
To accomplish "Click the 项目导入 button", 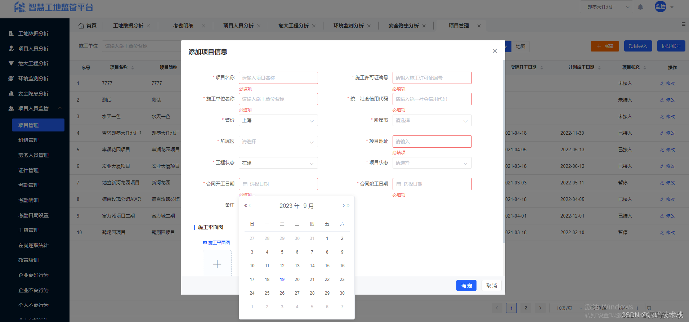I will (638, 46).
